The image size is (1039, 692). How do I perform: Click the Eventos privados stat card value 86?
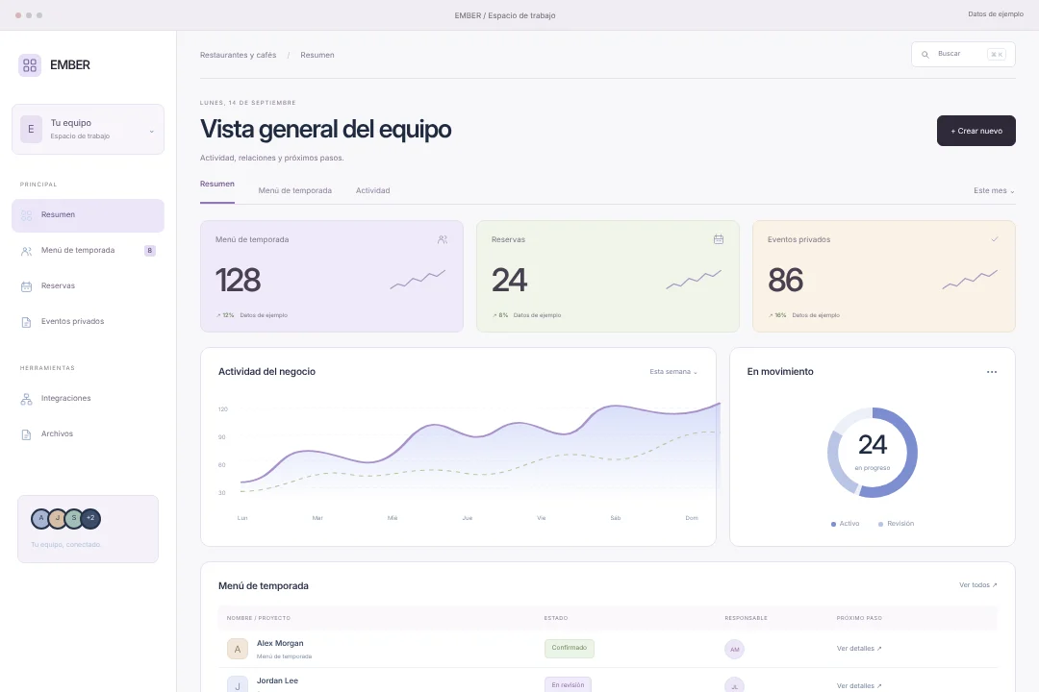tap(785, 280)
